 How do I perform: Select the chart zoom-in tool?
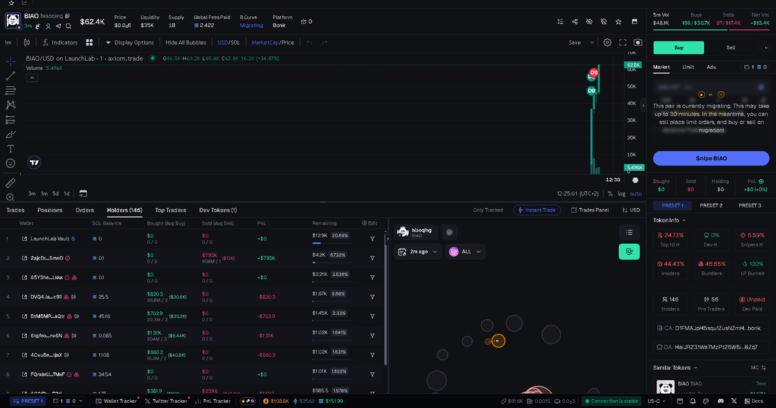click(10, 197)
